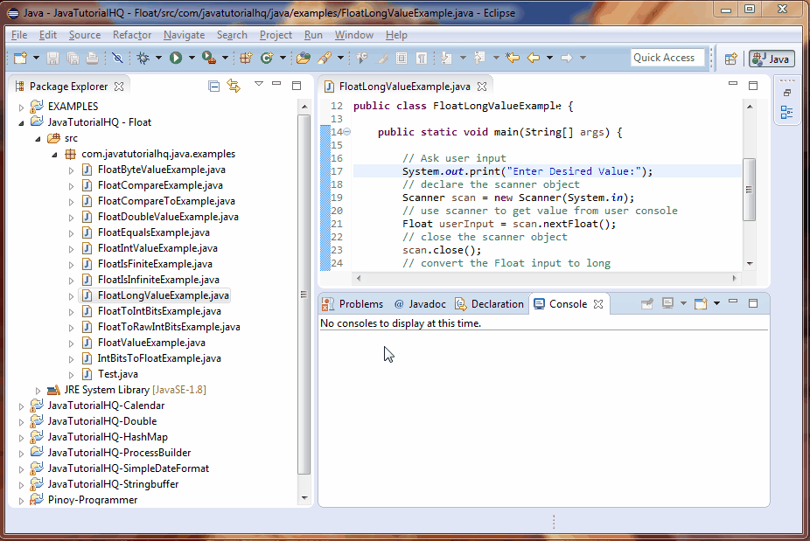The image size is (810, 541).
Task: Open Back navigation history dropdown
Action: [549, 58]
